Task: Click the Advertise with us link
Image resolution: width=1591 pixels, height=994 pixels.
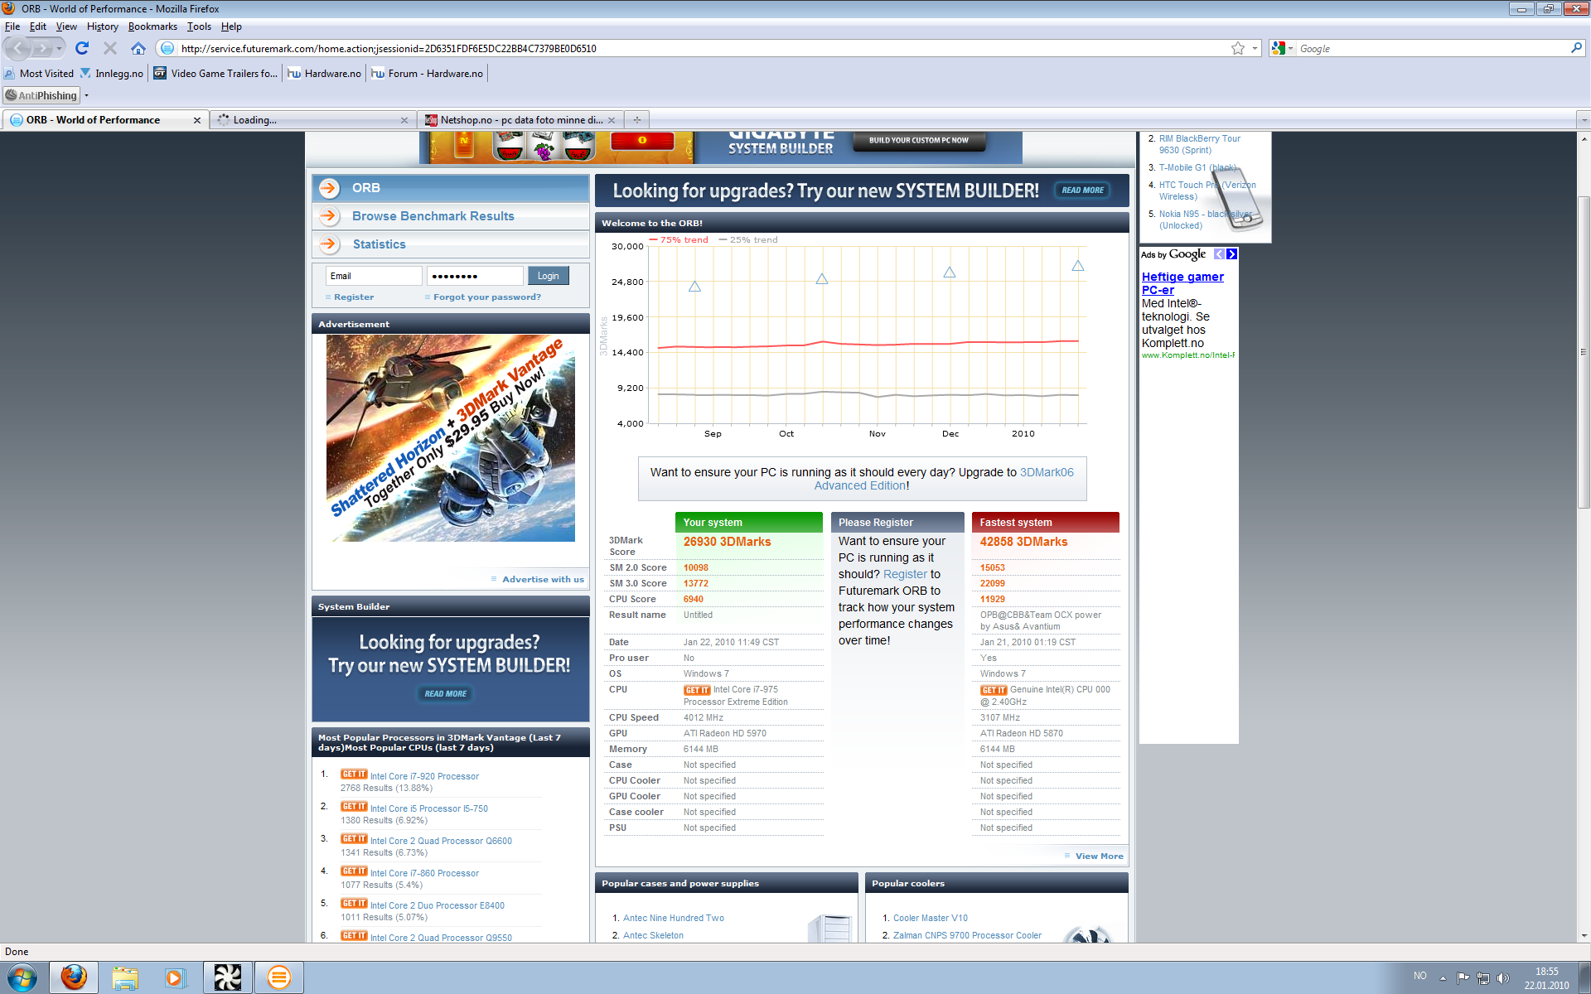Action: click(543, 579)
